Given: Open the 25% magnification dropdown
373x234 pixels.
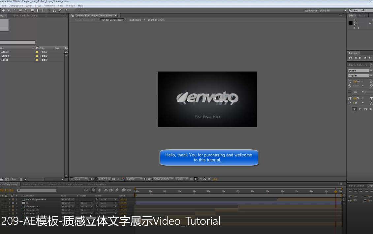Looking at the screenshot, I should (81, 179).
